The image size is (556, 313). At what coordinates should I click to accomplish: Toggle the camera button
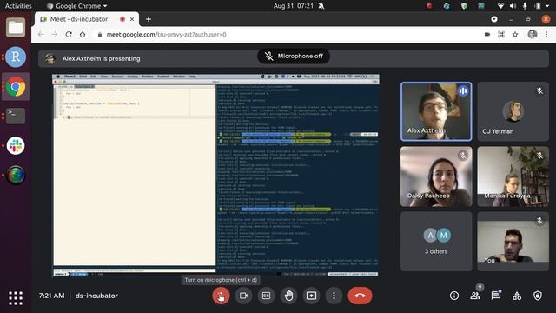pyautogui.click(x=243, y=296)
